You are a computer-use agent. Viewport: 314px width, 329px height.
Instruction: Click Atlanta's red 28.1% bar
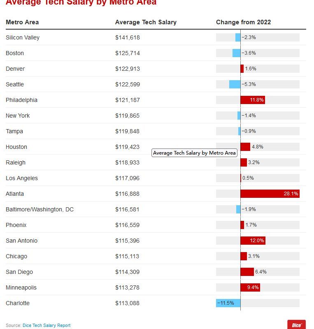coord(270,194)
